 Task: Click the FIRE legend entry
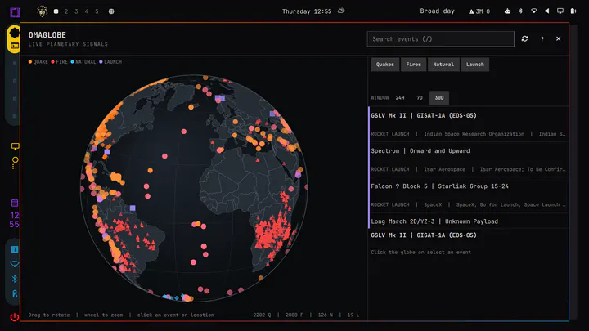[60, 62]
